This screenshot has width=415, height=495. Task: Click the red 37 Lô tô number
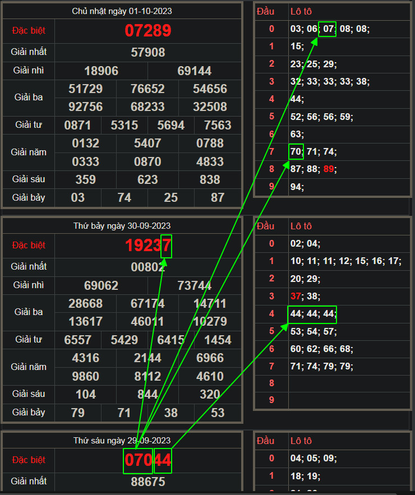pyautogui.click(x=296, y=296)
